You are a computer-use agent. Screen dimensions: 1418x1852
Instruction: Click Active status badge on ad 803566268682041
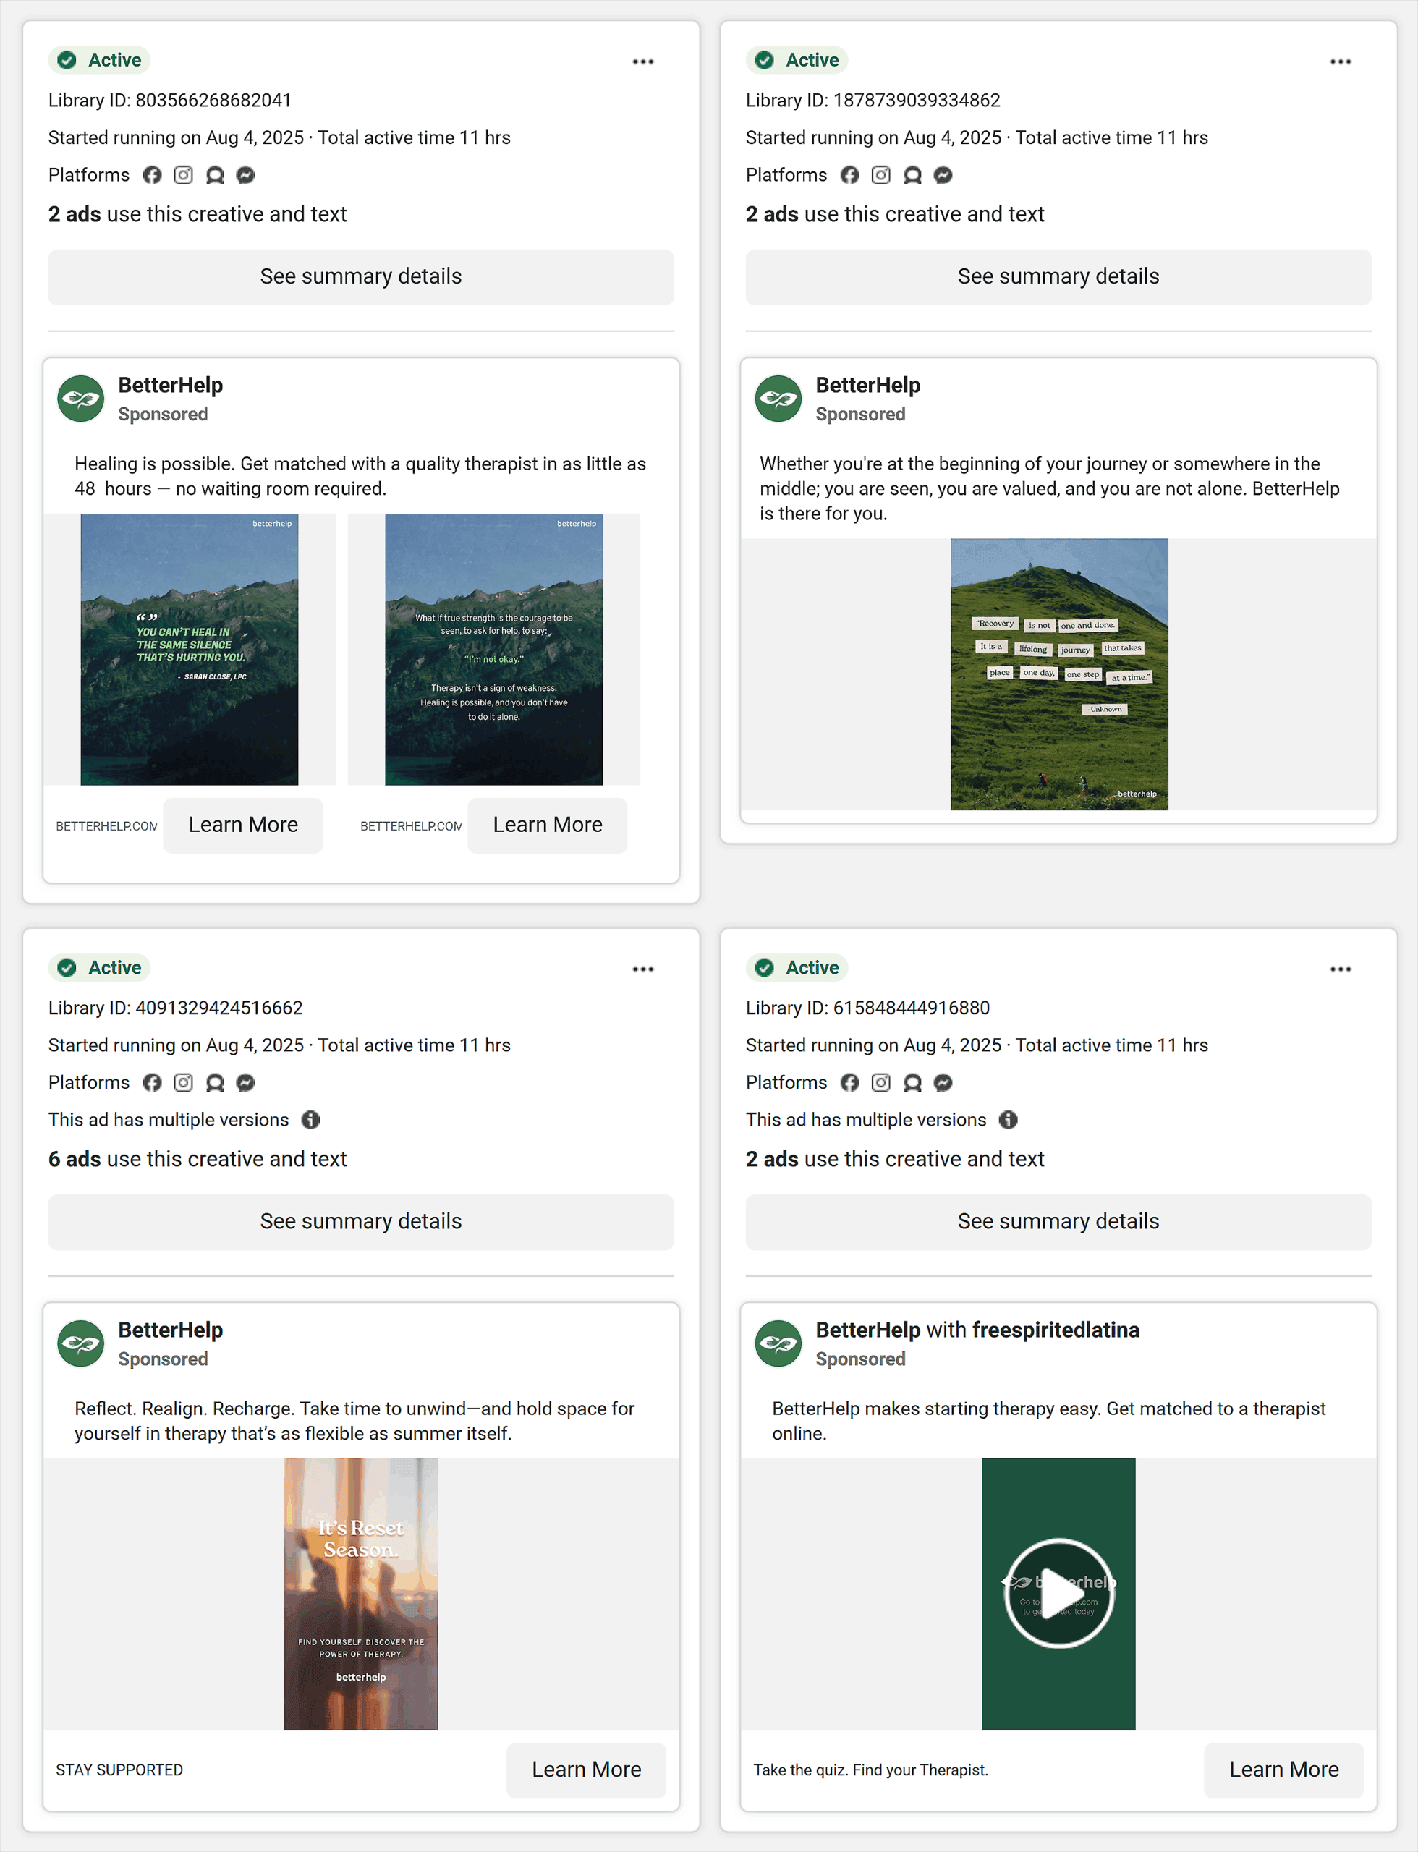[100, 60]
